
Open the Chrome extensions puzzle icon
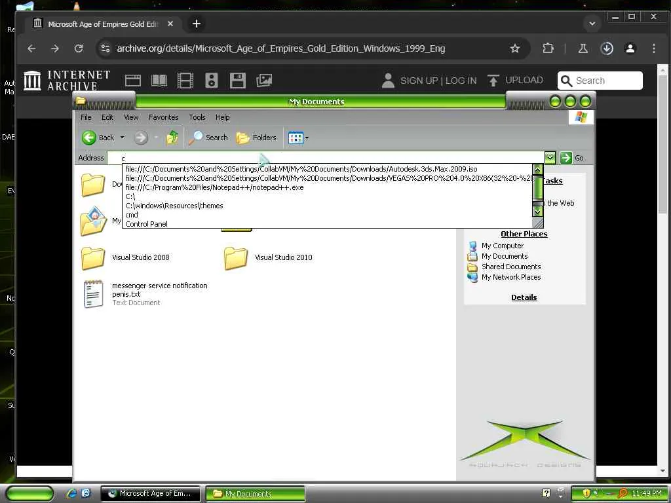pos(548,48)
